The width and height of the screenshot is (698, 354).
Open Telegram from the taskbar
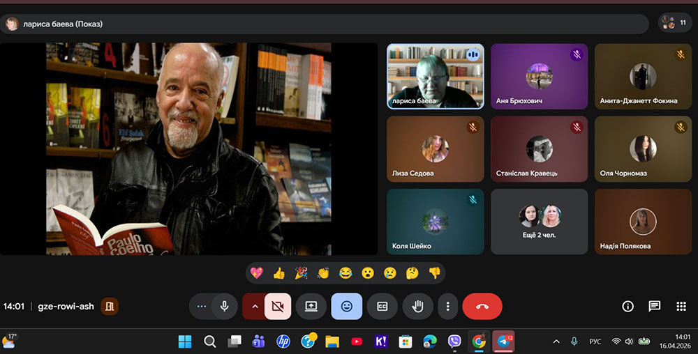pos(504,341)
